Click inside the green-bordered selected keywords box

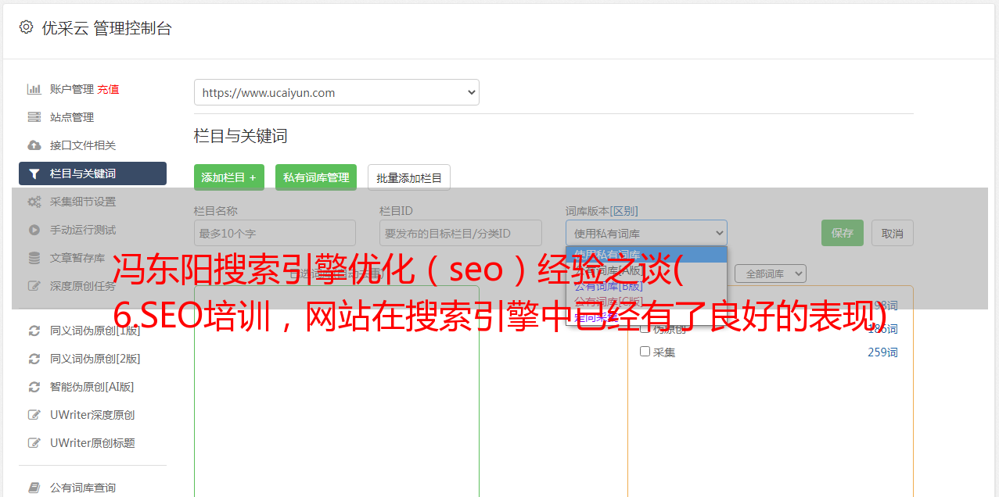tap(336, 391)
